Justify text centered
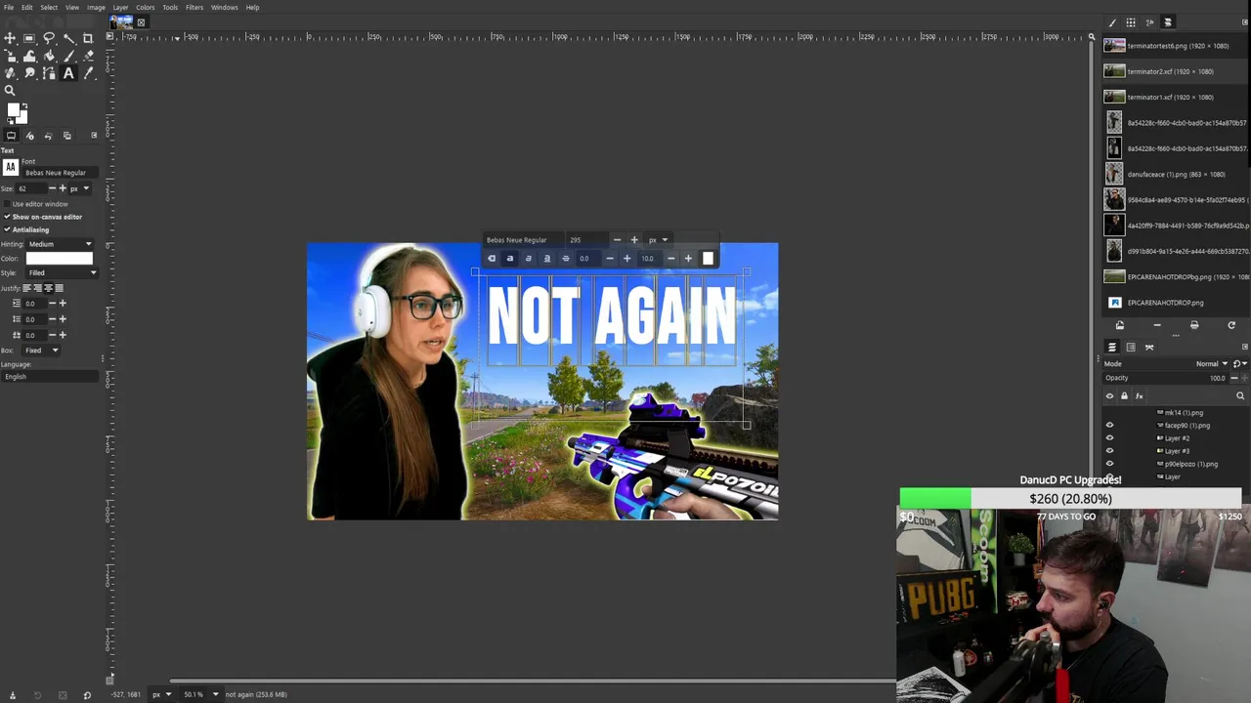Image resolution: width=1251 pixels, height=703 pixels. coord(48,288)
